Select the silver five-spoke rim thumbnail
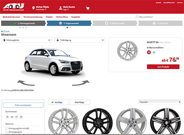 131,121
